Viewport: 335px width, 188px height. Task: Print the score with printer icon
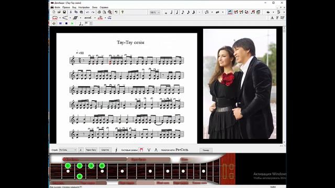tap(99, 12)
